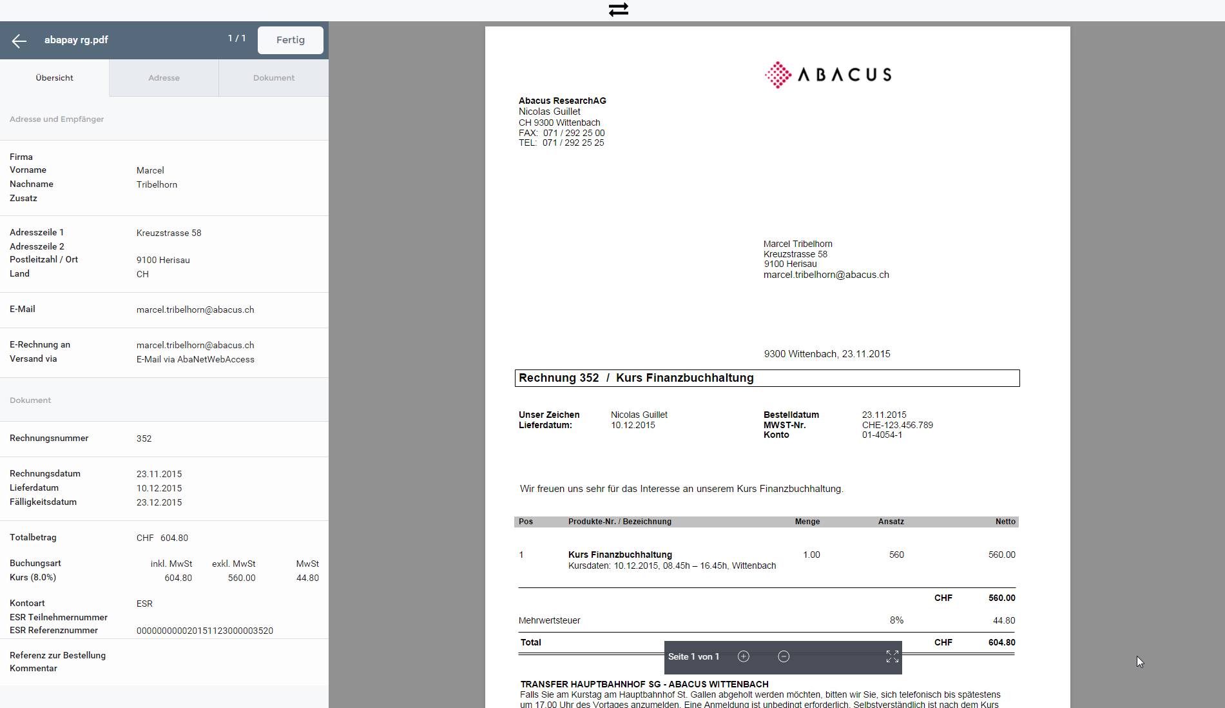1225x708 pixels.
Task: Click the back arrow icon
Action: pos(19,41)
